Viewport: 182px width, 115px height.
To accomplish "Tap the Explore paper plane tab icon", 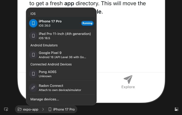I will 128,79.
